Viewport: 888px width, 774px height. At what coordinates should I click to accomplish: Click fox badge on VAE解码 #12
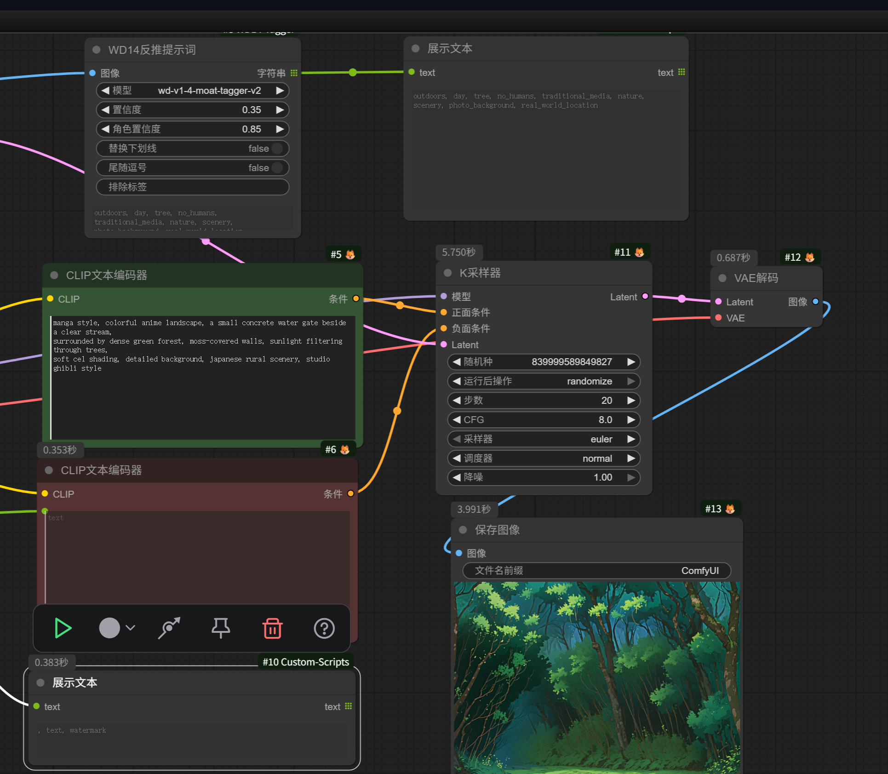810,258
